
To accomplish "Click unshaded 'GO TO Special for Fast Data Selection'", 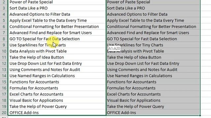I will click(57, 39).
